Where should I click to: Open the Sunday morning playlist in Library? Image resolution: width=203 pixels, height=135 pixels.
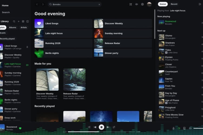pos(14,74)
